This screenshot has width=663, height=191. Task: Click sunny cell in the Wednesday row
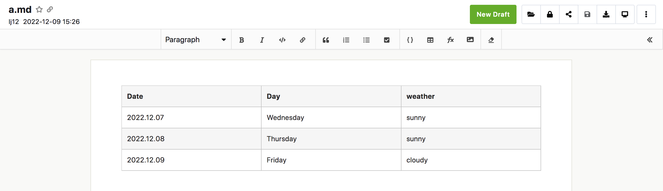tap(471, 117)
